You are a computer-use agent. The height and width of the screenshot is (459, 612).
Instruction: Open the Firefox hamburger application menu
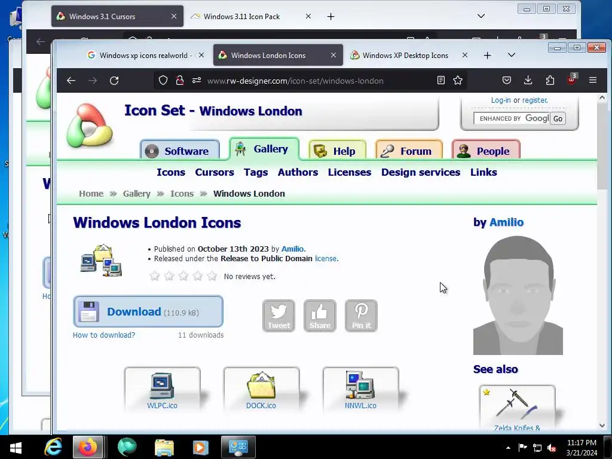pyautogui.click(x=593, y=81)
